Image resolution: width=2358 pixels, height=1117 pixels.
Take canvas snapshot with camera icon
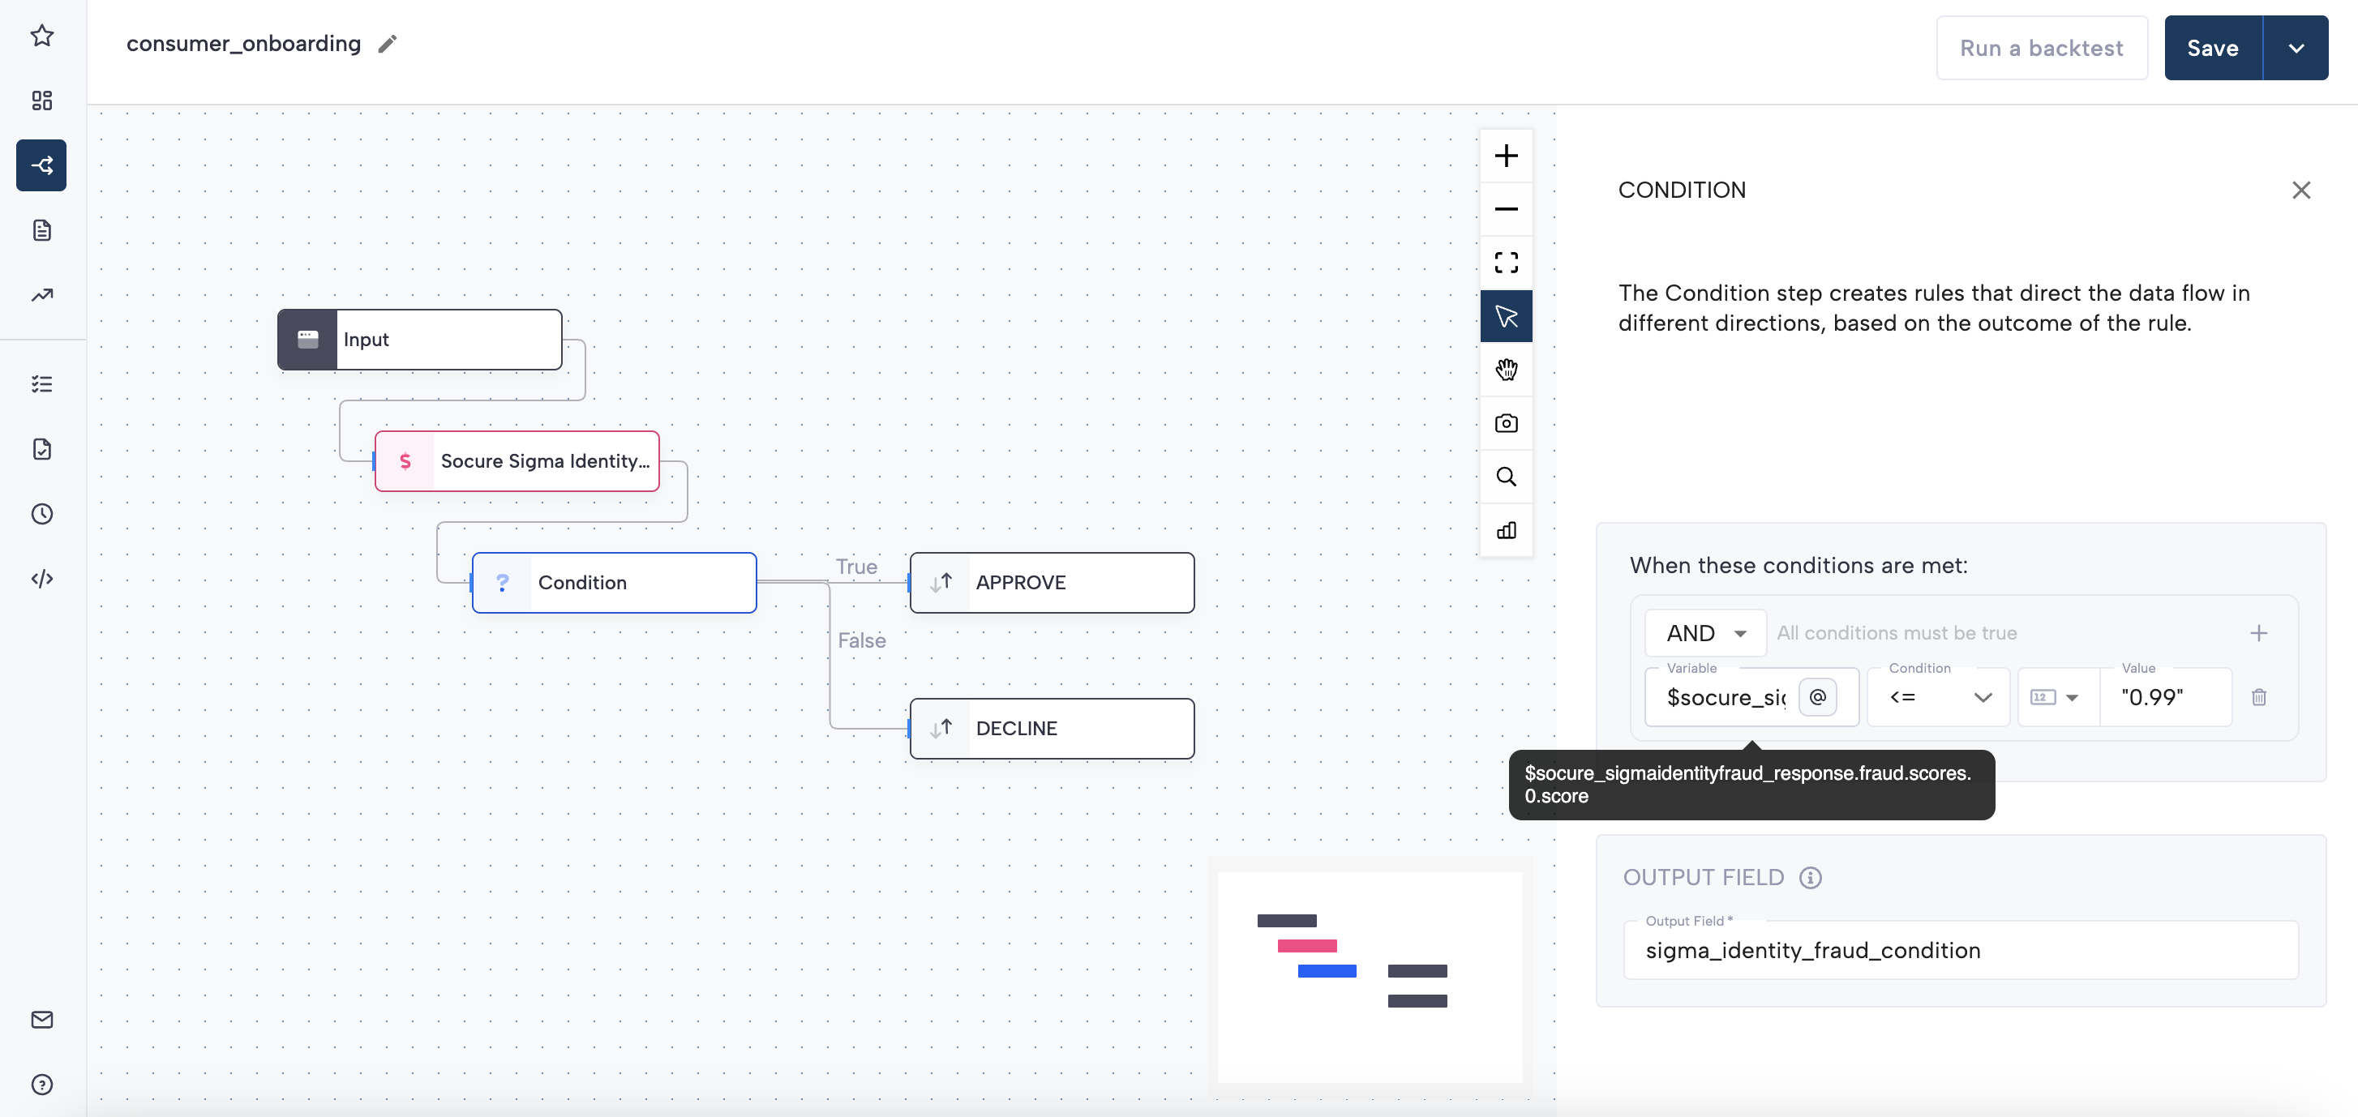[1506, 424]
